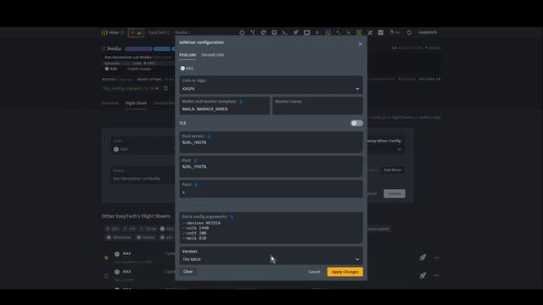Viewport: 543px width, 305px height.
Task: Click the rocket icon in top toolbar
Action: point(296,32)
